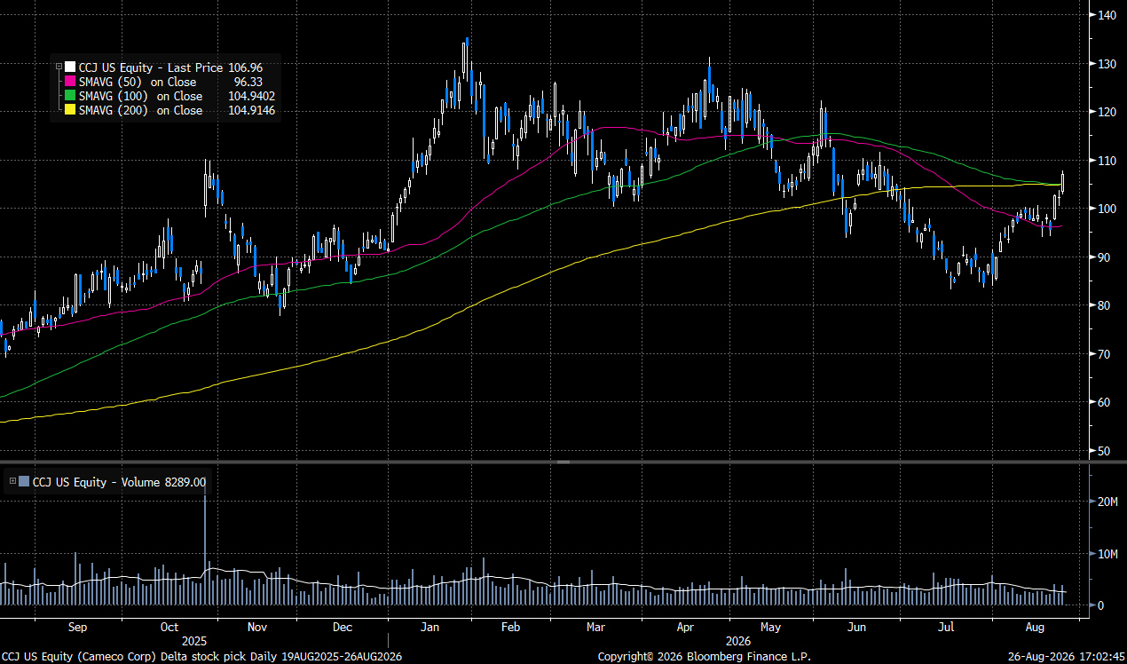Click the Jan month label on time axis
Screen dimensions: 1127x664
430,628
